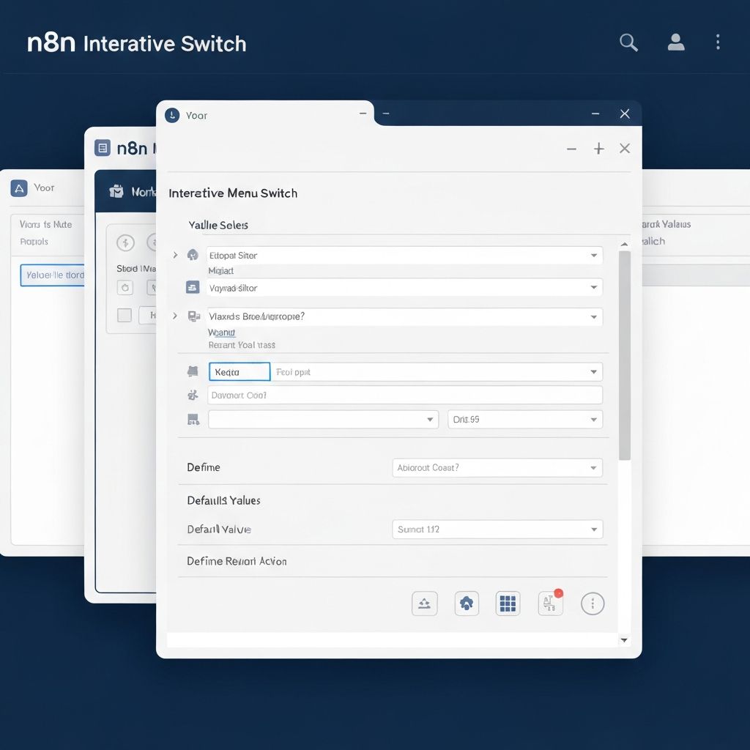Expand the Etopat Siter row chevron
750x750 pixels.
coord(175,255)
